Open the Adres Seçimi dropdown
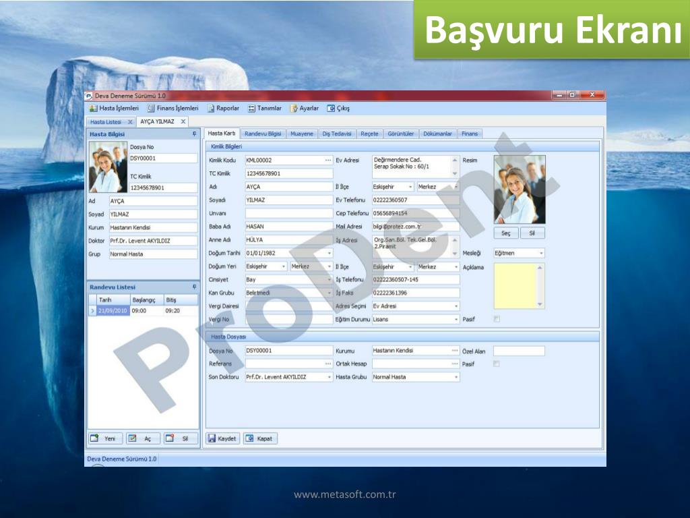Screen dimensions: 690x518 (456, 306)
